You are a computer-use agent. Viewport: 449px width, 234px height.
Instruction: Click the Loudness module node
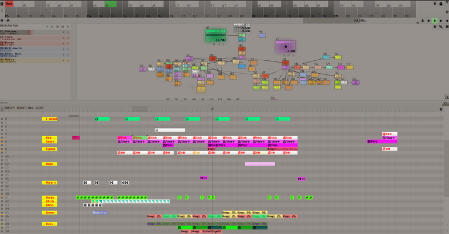point(215,36)
